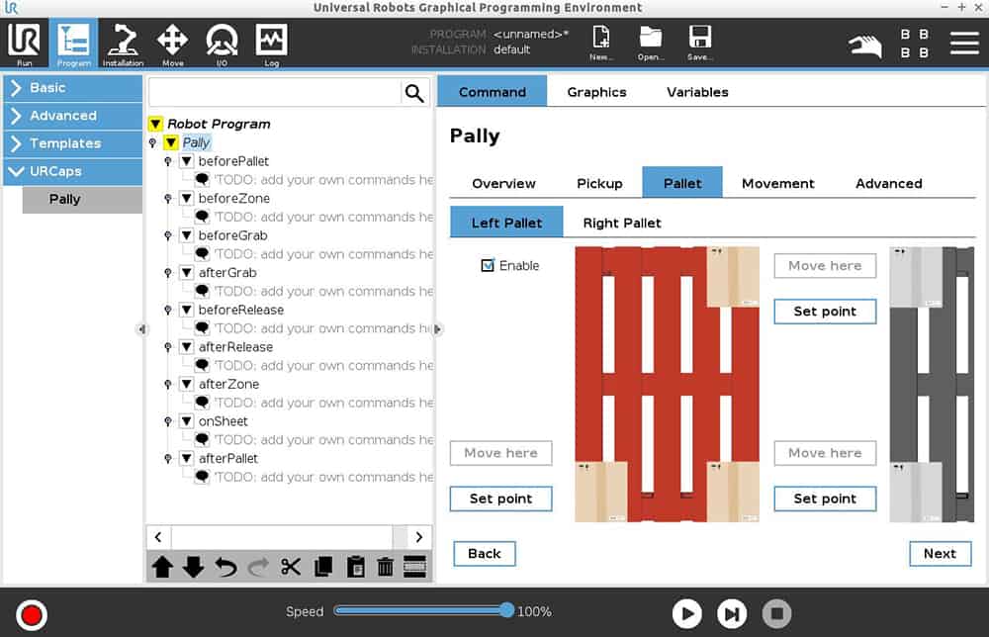Move selected node up with up arrow
The image size is (989, 637).
pos(162,567)
